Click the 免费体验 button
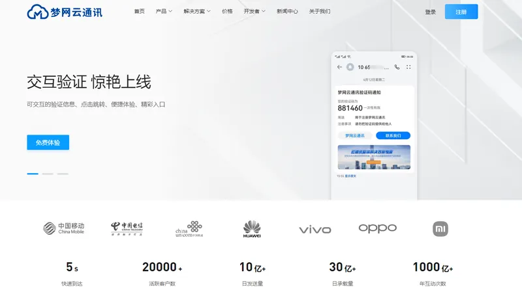This screenshot has width=522, height=296. coord(48,142)
